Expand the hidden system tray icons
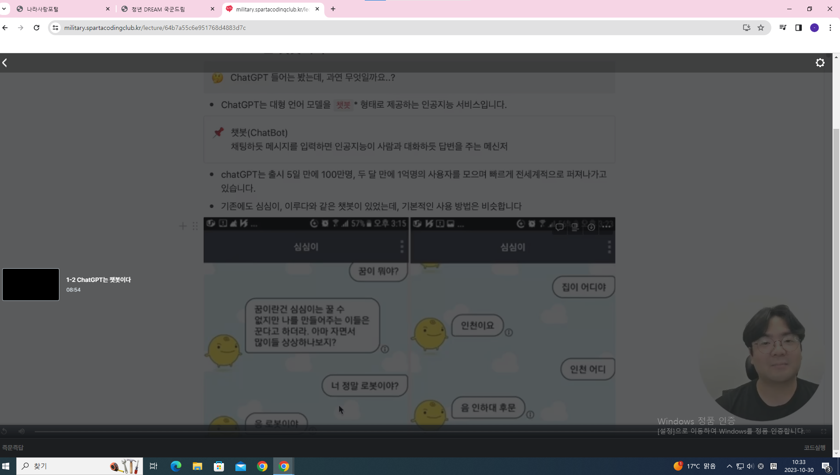 pyautogui.click(x=729, y=466)
